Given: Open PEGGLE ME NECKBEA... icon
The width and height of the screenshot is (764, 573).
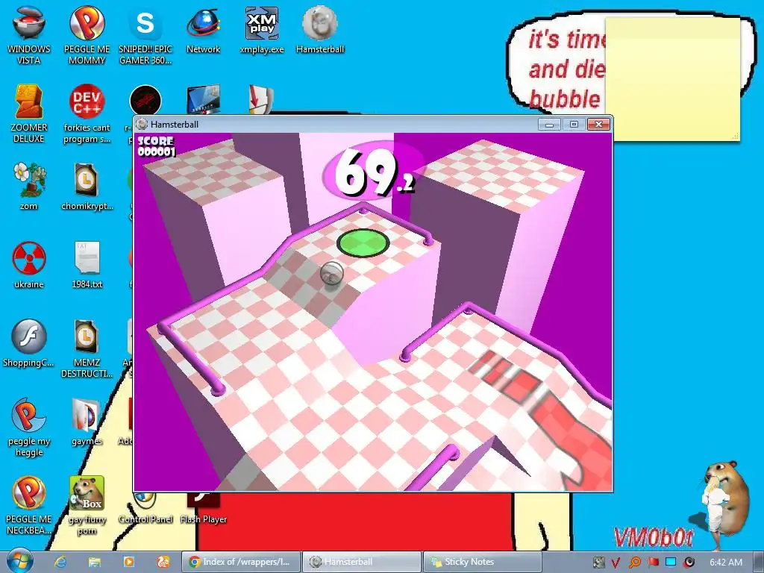Looking at the screenshot, I should tap(29, 505).
